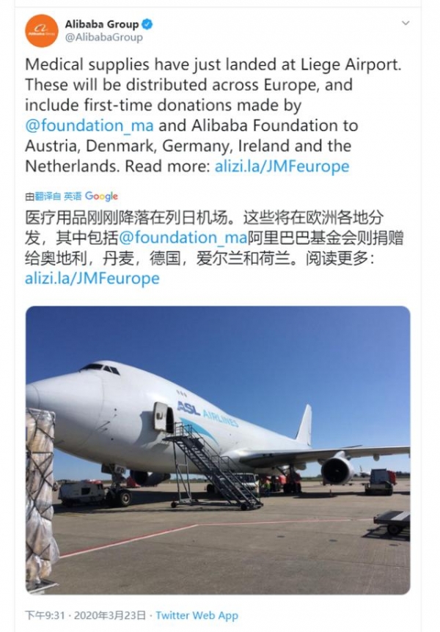Click the 2020年3月23日 date text
Screen dimensions: 440x632
pos(110,615)
